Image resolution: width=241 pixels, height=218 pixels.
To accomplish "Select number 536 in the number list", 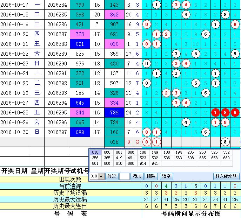I will coord(167,158).
